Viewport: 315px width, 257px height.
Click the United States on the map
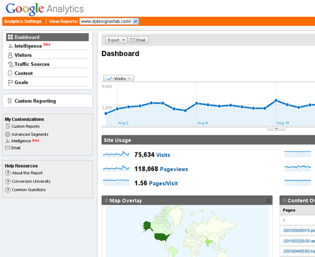pyautogui.click(x=162, y=237)
